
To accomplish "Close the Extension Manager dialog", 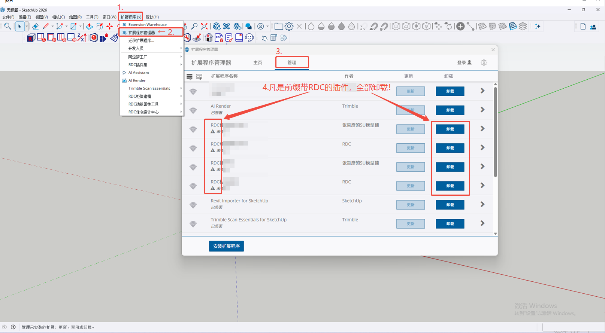I will pyautogui.click(x=493, y=50).
